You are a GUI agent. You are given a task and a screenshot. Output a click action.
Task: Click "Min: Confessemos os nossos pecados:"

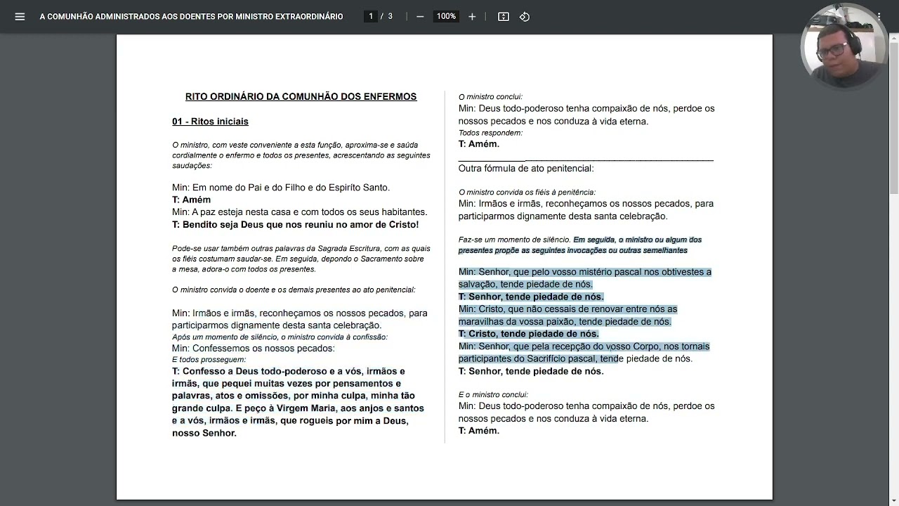point(254,349)
